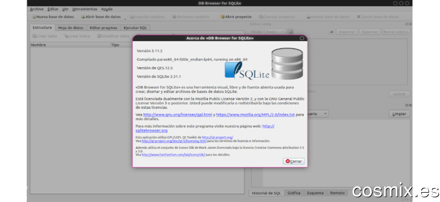Screen dimensions: 440x202
Task: Click the Aplicar button
Action: pos(399,94)
